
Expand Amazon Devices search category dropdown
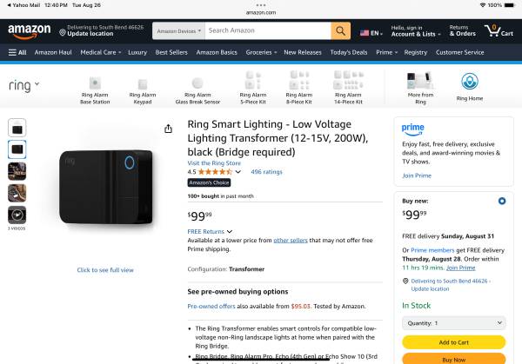point(178,30)
